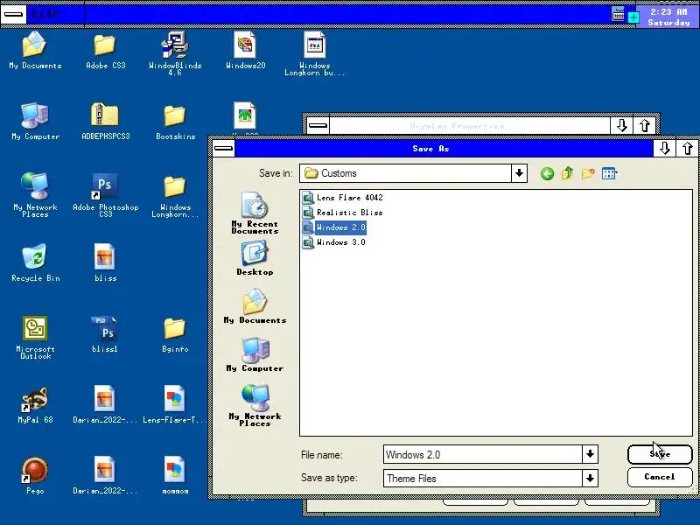700x525 pixels.
Task: Click the cyan tray icon near clock
Action: tap(633, 17)
